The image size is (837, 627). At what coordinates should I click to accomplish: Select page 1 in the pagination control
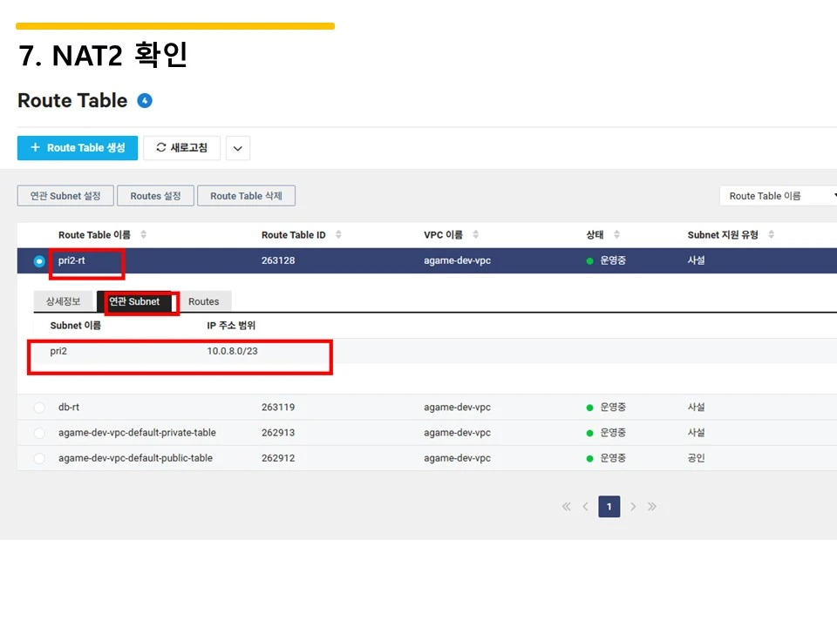(x=609, y=506)
